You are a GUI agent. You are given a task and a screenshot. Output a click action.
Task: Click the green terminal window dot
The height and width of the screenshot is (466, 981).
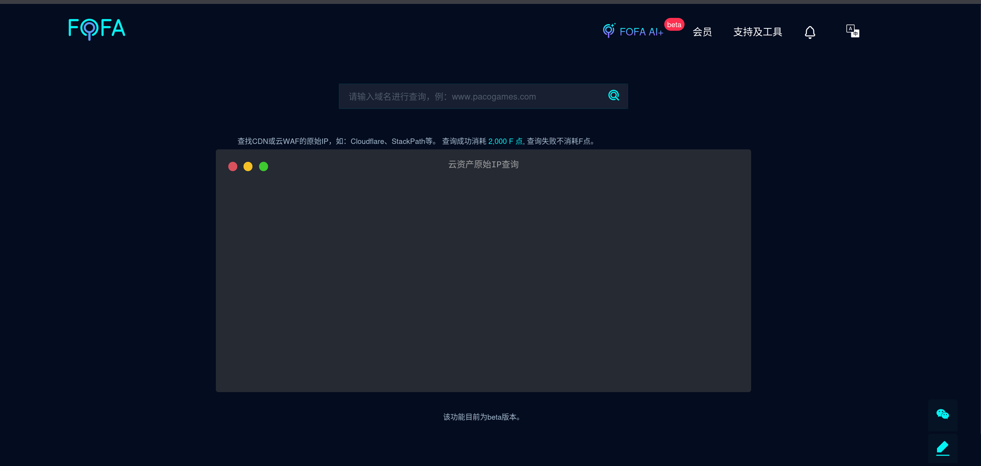[263, 166]
